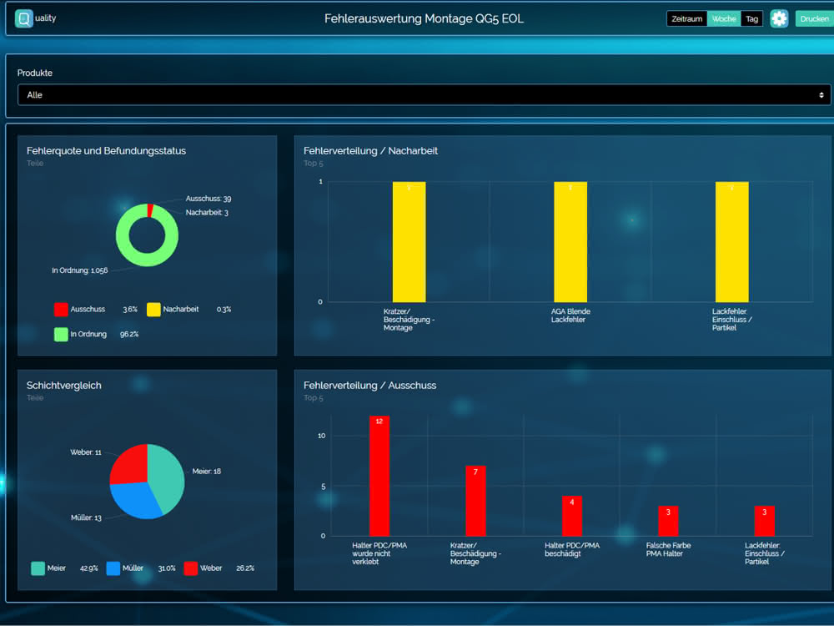Click the Drucken button
This screenshot has width=834, height=626.
[x=814, y=18]
